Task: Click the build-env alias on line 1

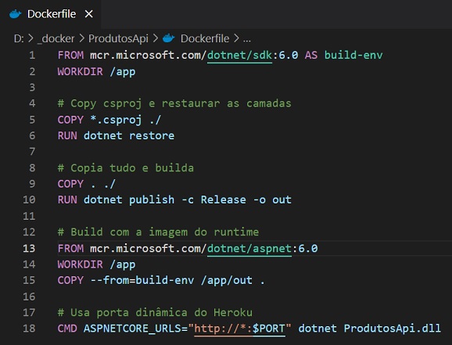Action: [x=353, y=55]
